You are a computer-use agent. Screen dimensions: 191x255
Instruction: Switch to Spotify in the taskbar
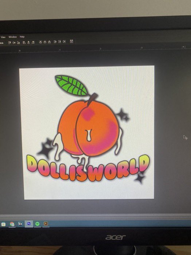pyautogui.click(x=38, y=224)
